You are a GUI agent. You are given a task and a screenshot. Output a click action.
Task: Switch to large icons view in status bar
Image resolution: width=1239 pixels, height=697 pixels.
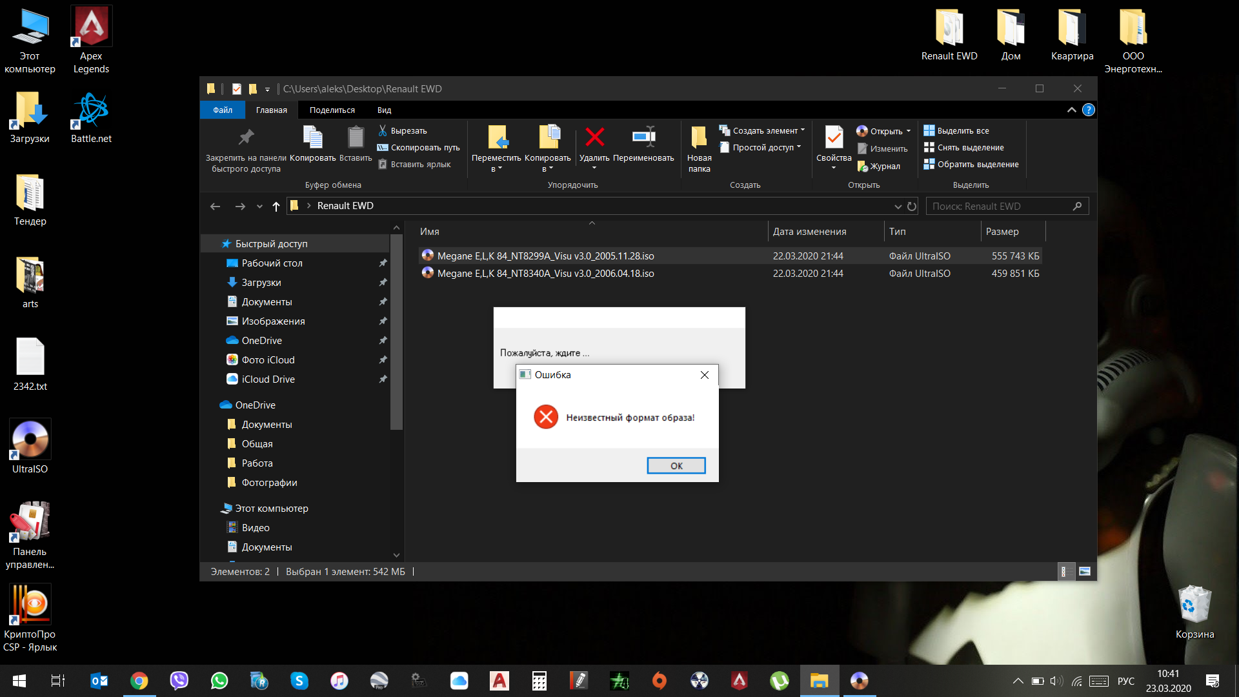point(1085,571)
